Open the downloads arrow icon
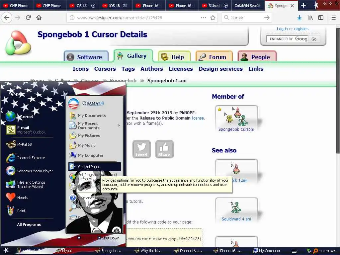The width and height of the screenshot is (340, 255). pyautogui.click(x=299, y=18)
